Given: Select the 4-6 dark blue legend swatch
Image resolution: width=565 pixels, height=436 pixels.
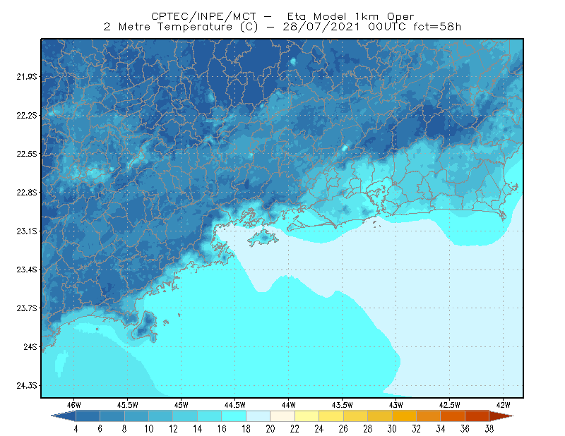Looking at the screenshot, I should point(88,416).
